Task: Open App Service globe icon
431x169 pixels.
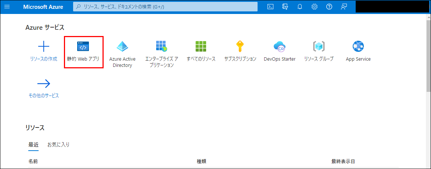Action: point(358,46)
